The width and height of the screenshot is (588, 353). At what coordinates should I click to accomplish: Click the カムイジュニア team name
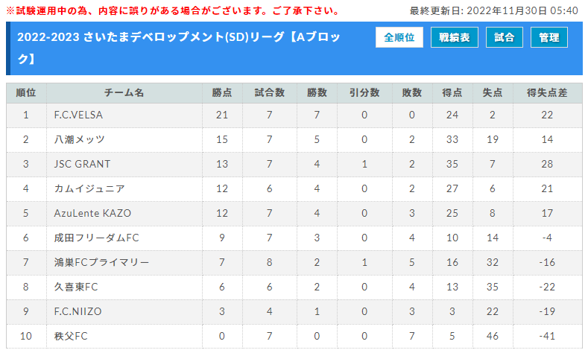[x=89, y=188]
